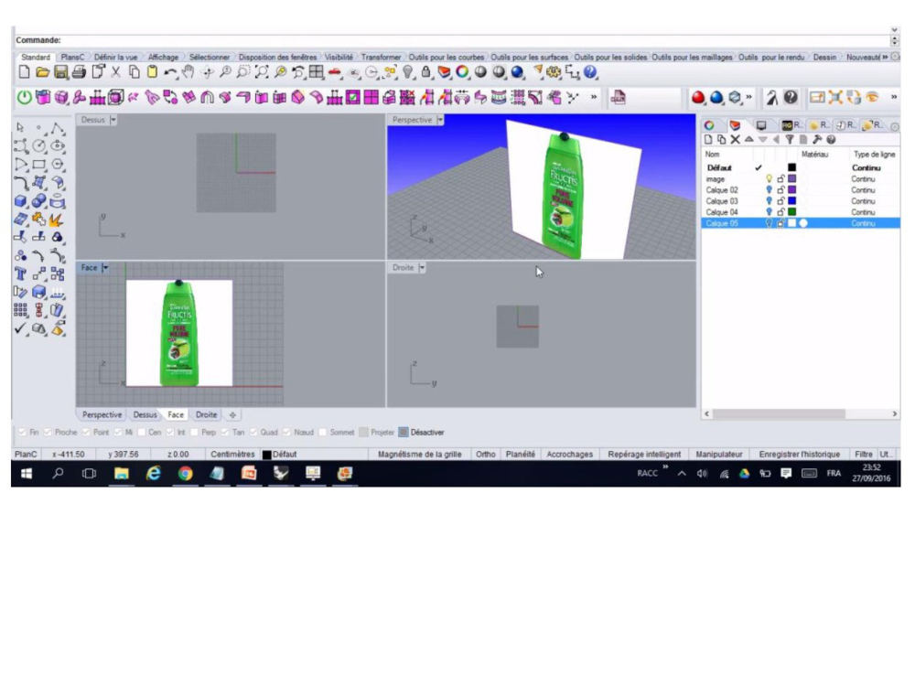Open Outils pour les solides tab
The image size is (915, 686).
coord(610,57)
